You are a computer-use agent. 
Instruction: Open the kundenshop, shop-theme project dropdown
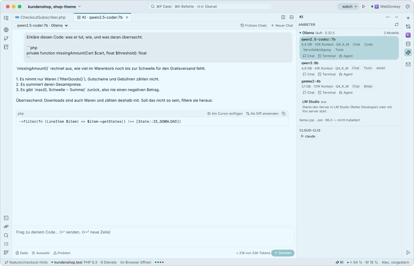click(x=54, y=7)
